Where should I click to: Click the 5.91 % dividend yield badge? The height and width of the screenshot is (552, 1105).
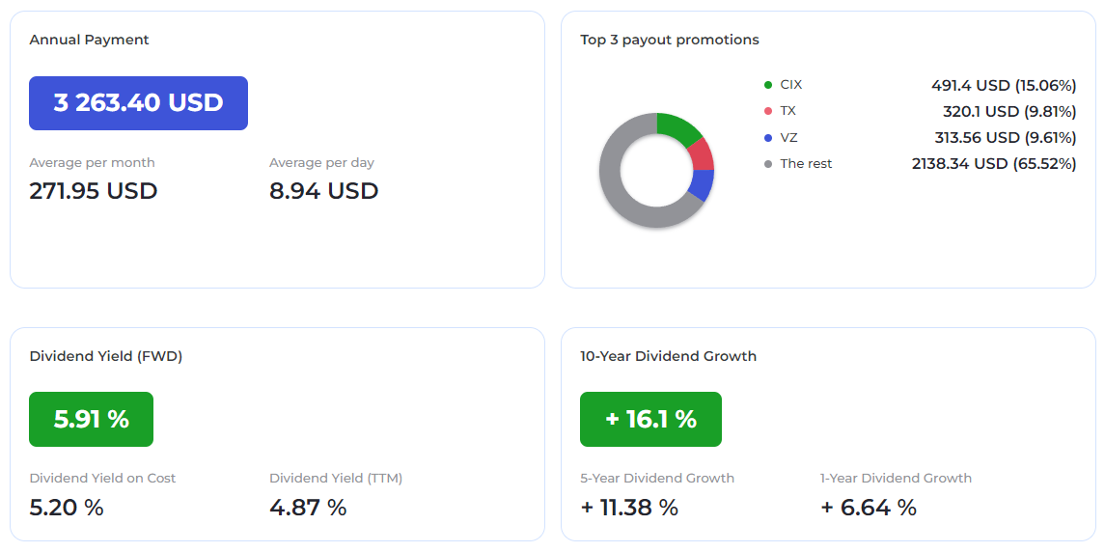coord(91,419)
